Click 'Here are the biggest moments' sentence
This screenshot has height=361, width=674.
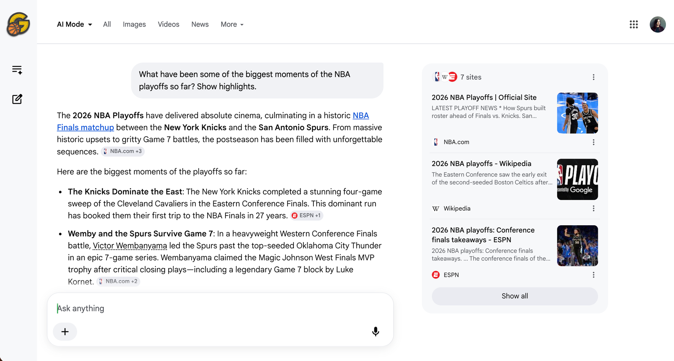(152, 172)
